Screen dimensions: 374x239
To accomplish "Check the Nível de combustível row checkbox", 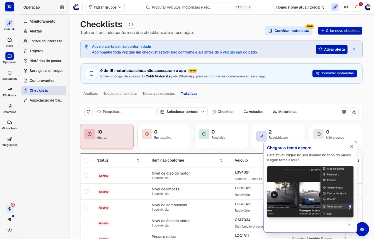I will pos(87,207).
